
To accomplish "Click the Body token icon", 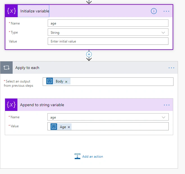I will pyautogui.click(x=50, y=81).
